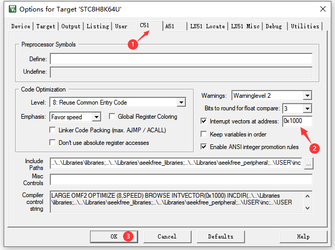Click the Defaults button
The height and width of the screenshot is (250, 335).
point(220,236)
